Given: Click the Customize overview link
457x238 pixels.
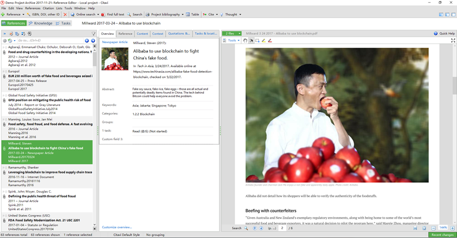Looking at the screenshot, I should coord(117,227).
